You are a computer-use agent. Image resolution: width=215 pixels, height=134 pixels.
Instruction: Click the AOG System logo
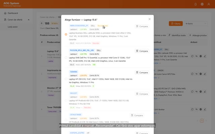click(x=12, y=4)
